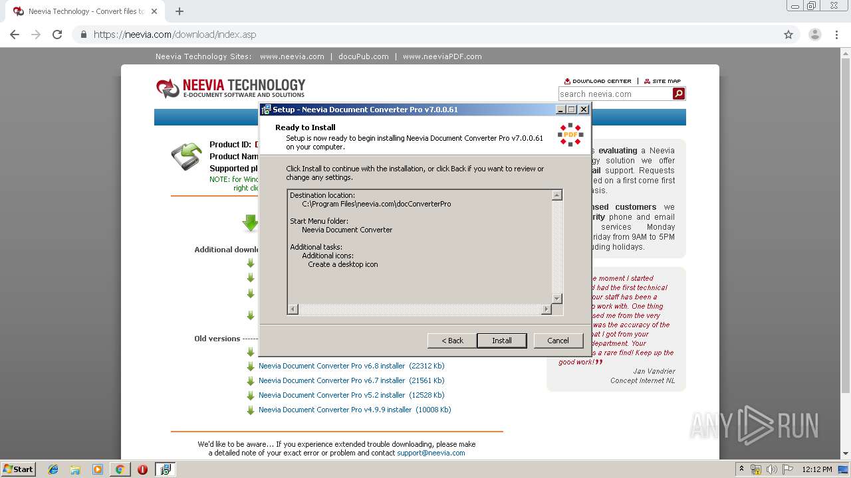The width and height of the screenshot is (851, 478).
Task: Open a new browser tab
Action: tap(180, 11)
